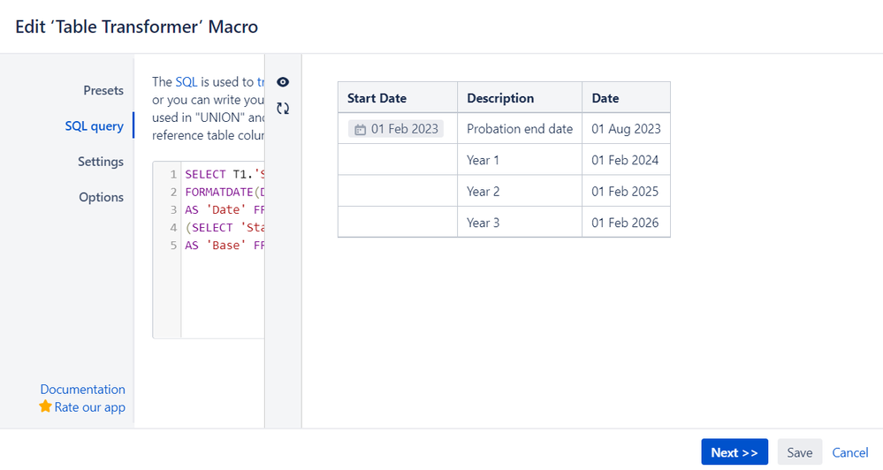The image size is (883, 470).
Task: Follow the SQL hyperlink in description
Action: [x=186, y=81]
